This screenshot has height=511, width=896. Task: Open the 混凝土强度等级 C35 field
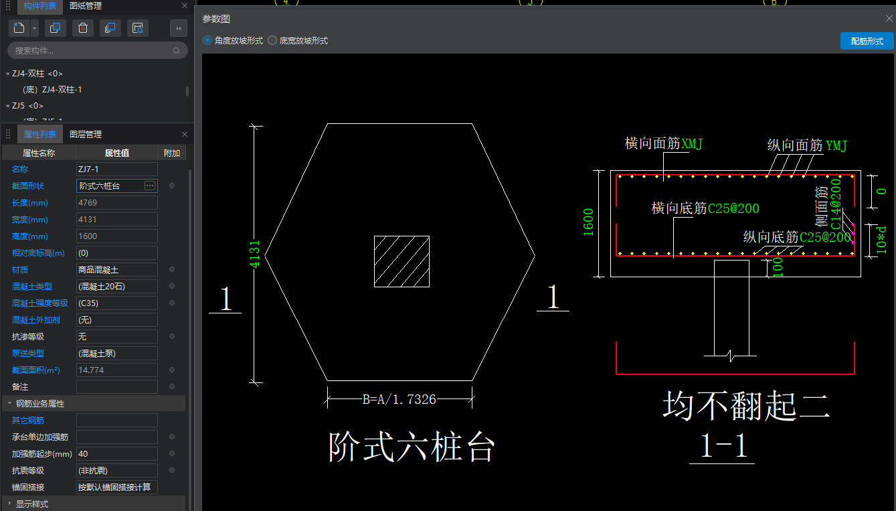coord(117,303)
